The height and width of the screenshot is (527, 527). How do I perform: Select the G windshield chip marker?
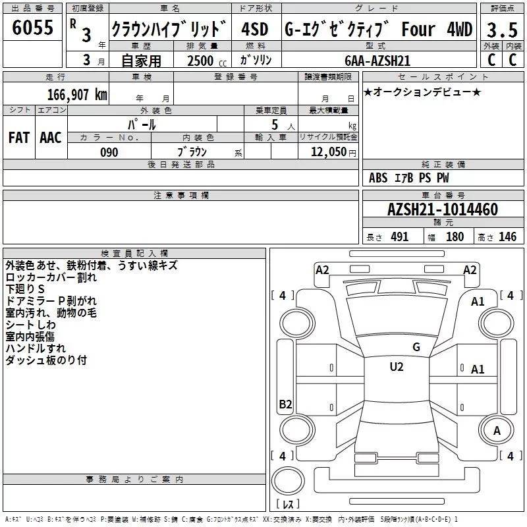pyautogui.click(x=416, y=347)
